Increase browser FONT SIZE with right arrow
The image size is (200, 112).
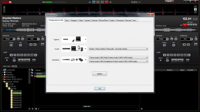tap(15, 66)
